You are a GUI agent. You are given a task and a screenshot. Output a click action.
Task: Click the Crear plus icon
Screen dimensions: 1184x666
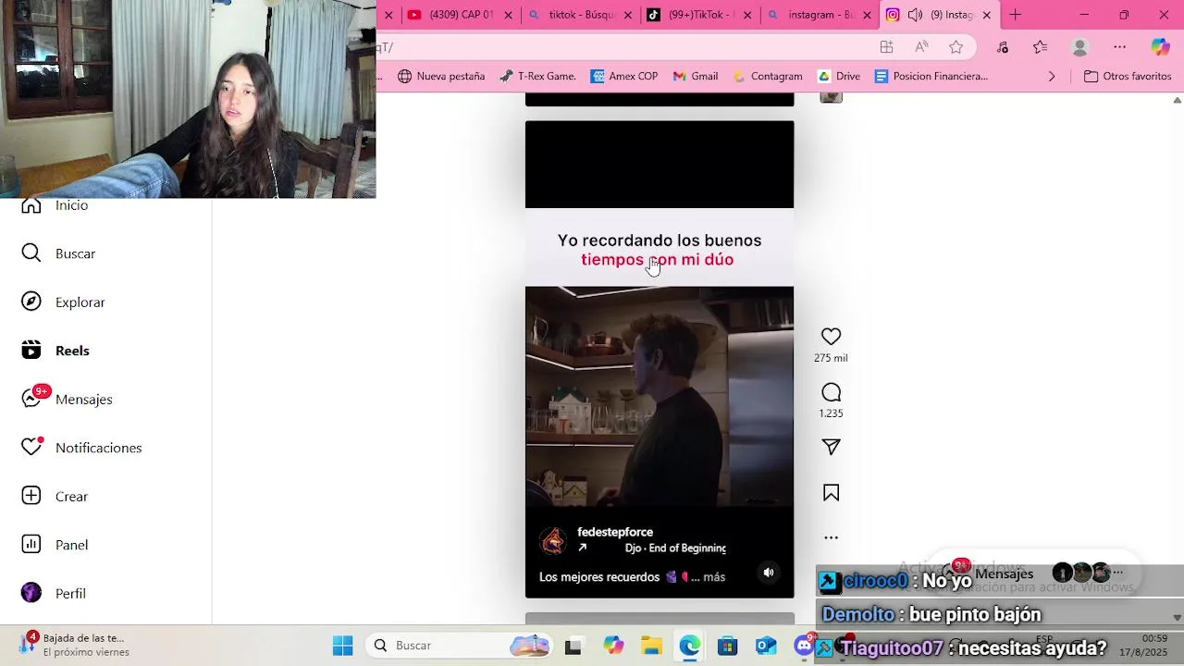31,496
